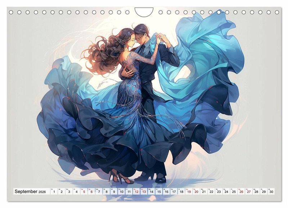288x208 pixels.
Task: Click the September 2026 month label
Action: [x=30, y=191]
